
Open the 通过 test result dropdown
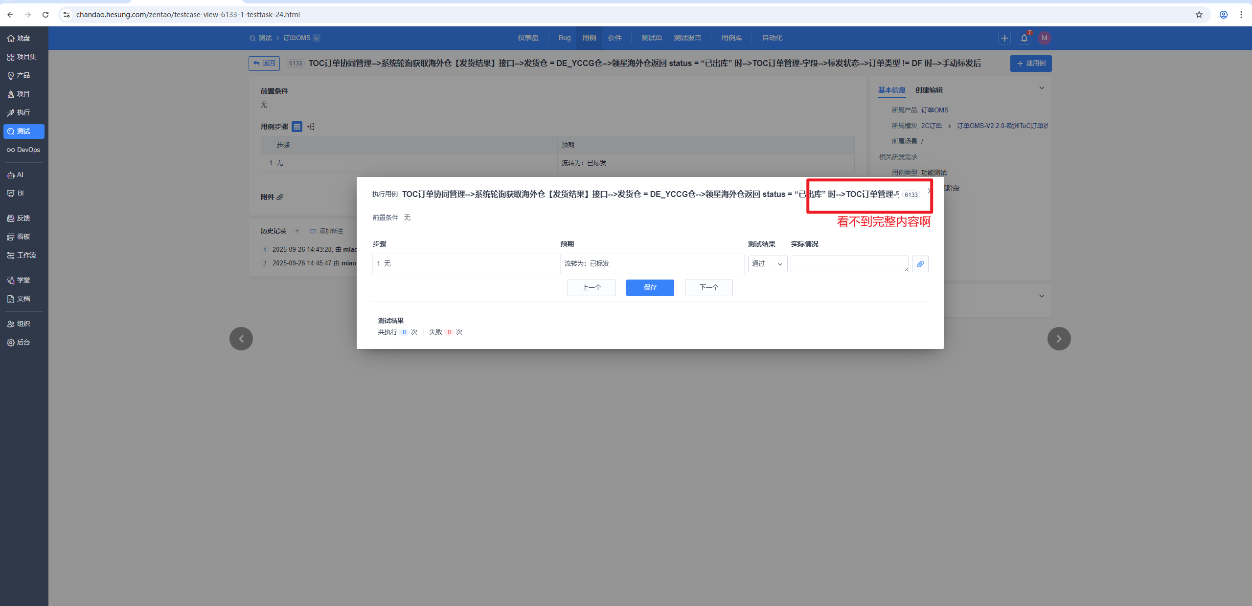coord(767,264)
